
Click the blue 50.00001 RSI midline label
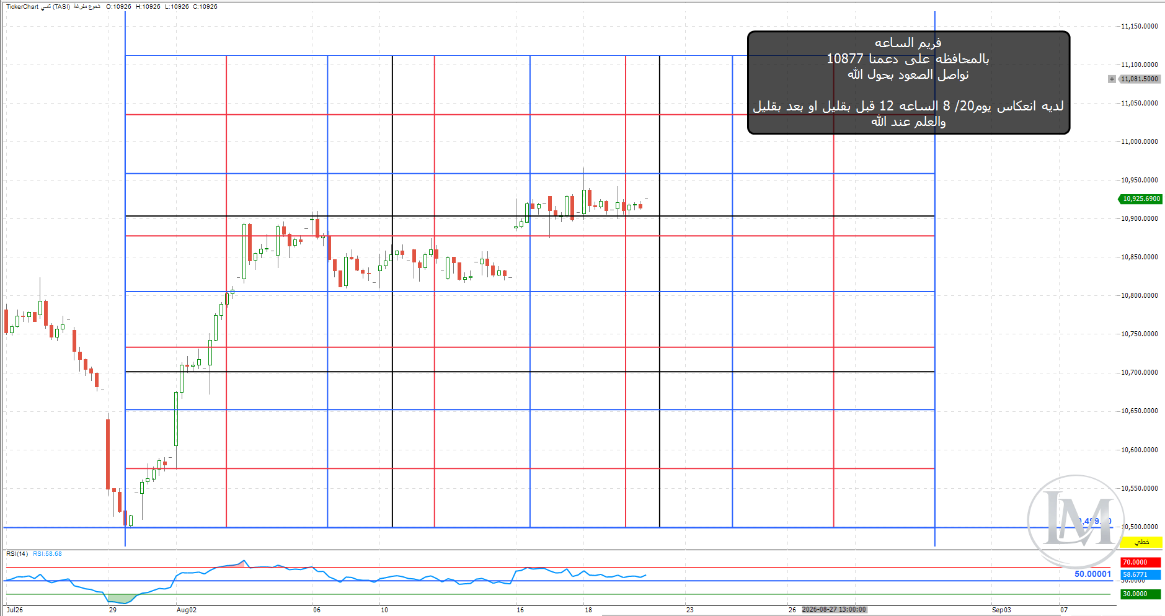tap(1092, 574)
